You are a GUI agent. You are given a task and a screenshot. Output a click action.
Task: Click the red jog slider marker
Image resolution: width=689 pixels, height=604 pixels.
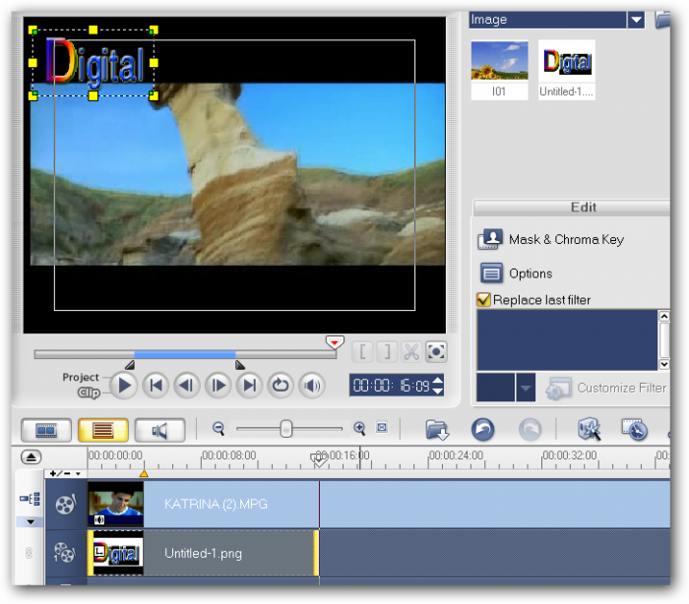click(335, 341)
